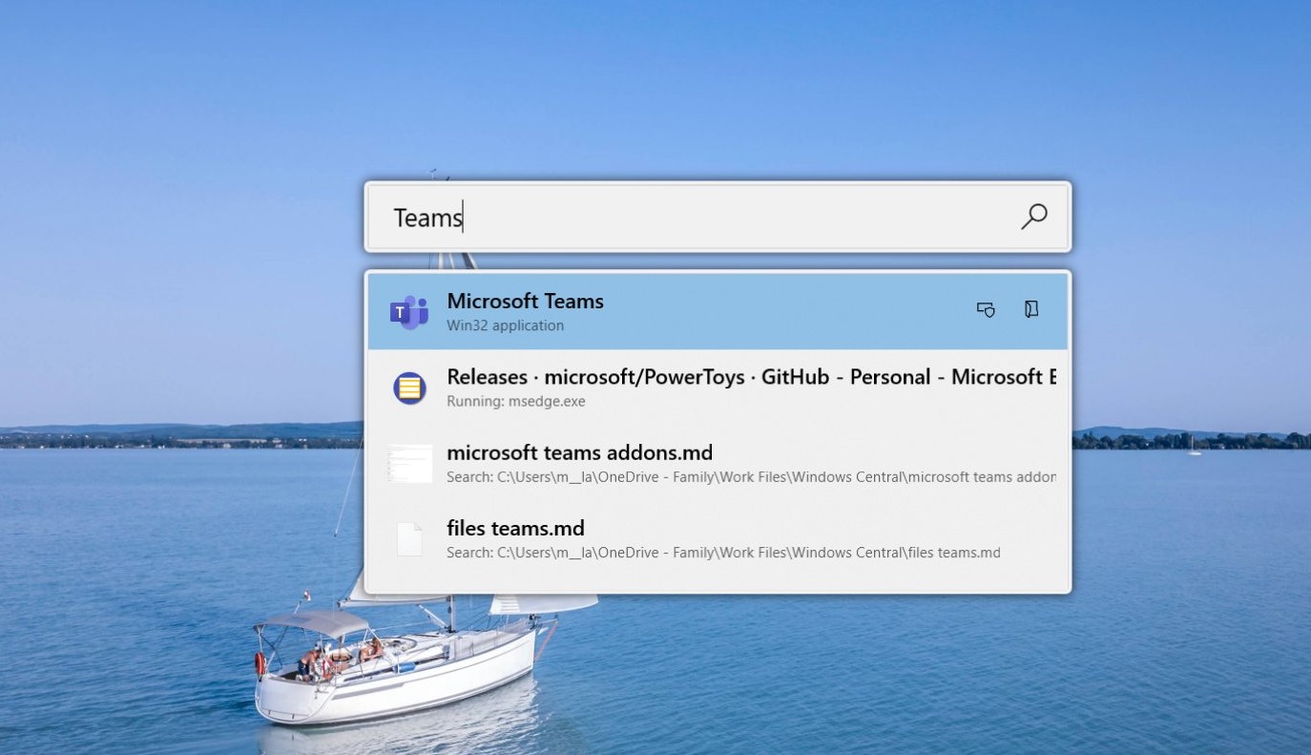This screenshot has width=1311, height=755.
Task: Click the file path under files teams.md
Action: click(722, 553)
